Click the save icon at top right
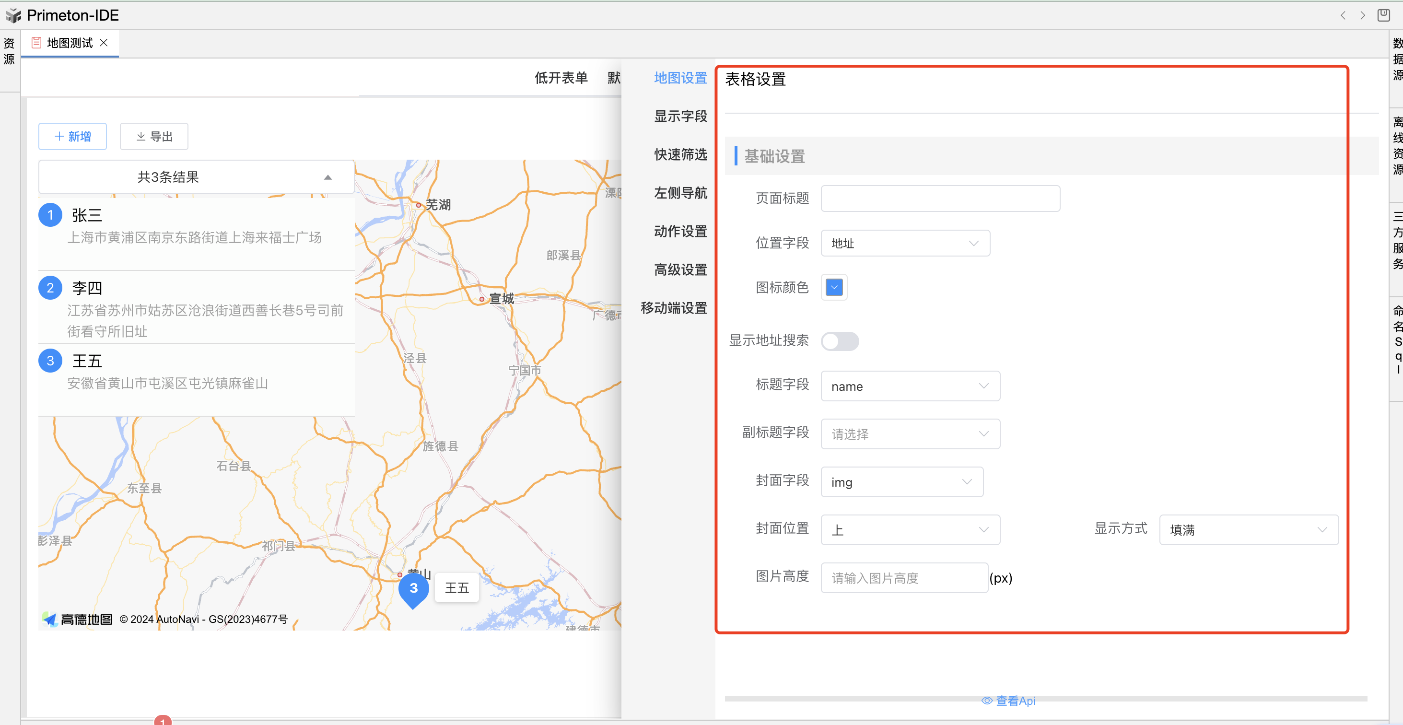This screenshot has width=1403, height=725. coord(1384,15)
